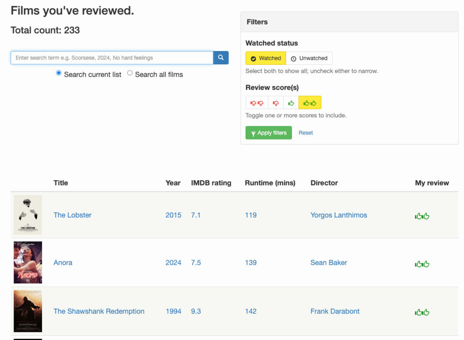The image size is (464, 340).
Task: Select the Search all films radio button
Action: tap(130, 73)
